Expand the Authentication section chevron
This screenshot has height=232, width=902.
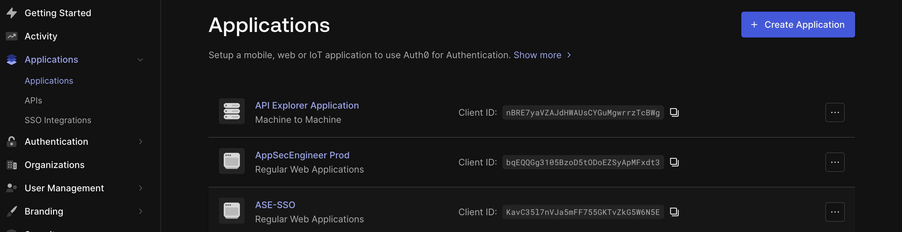click(140, 142)
